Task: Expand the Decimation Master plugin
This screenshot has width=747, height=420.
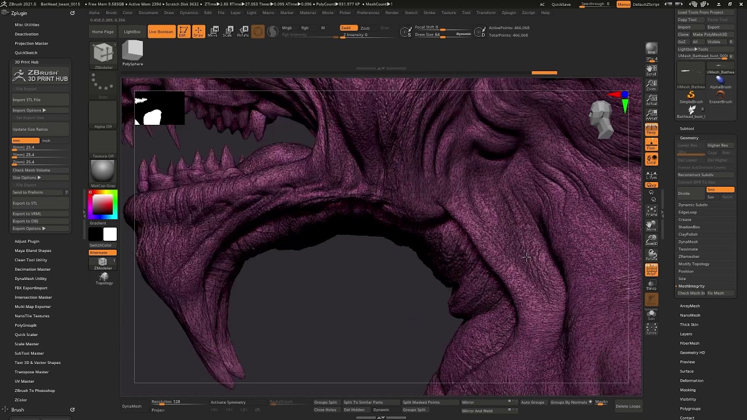Action: (33, 269)
